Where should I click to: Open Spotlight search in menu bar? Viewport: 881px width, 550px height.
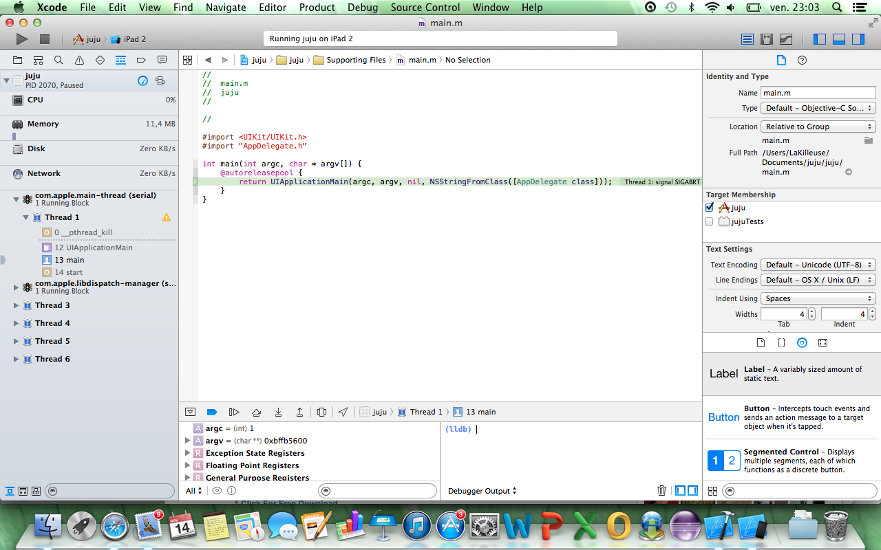tap(837, 8)
